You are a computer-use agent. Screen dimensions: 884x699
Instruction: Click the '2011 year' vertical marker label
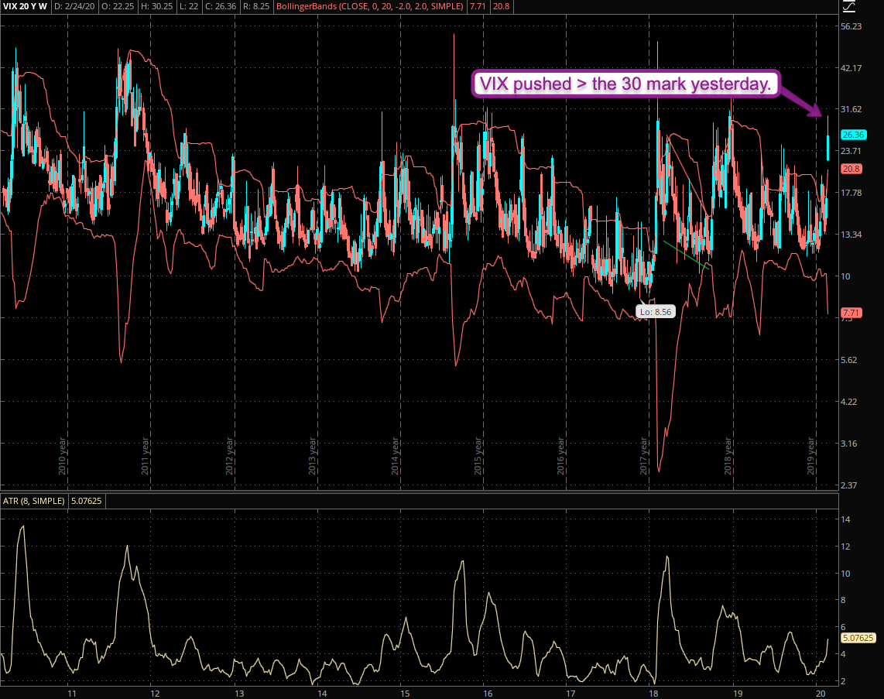pyautogui.click(x=145, y=457)
